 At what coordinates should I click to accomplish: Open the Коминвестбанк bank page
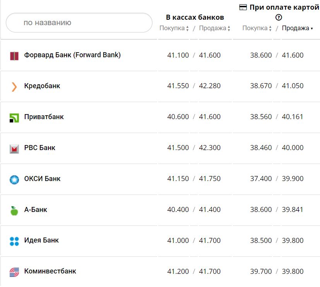(50, 271)
